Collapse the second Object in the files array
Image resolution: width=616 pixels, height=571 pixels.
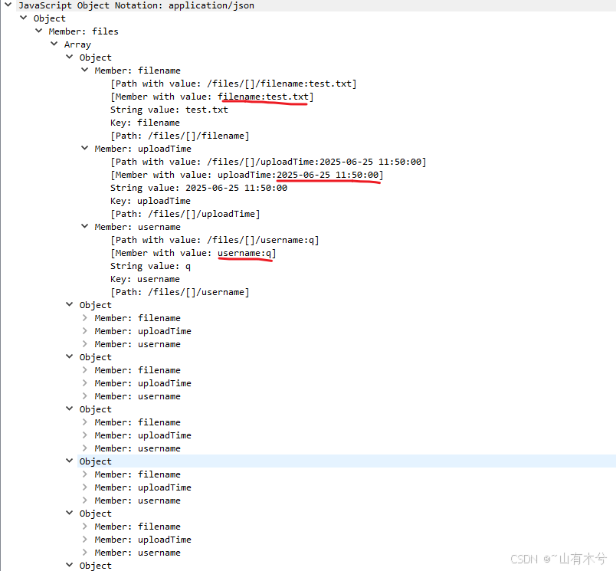point(70,304)
